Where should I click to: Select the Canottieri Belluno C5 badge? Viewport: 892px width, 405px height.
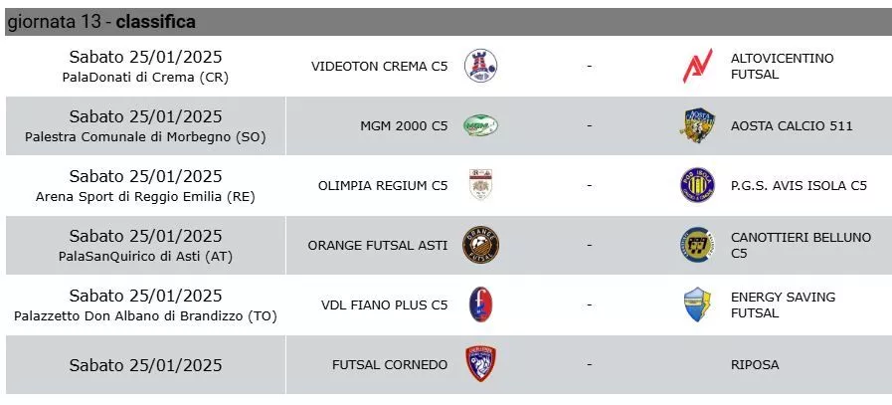[697, 245]
